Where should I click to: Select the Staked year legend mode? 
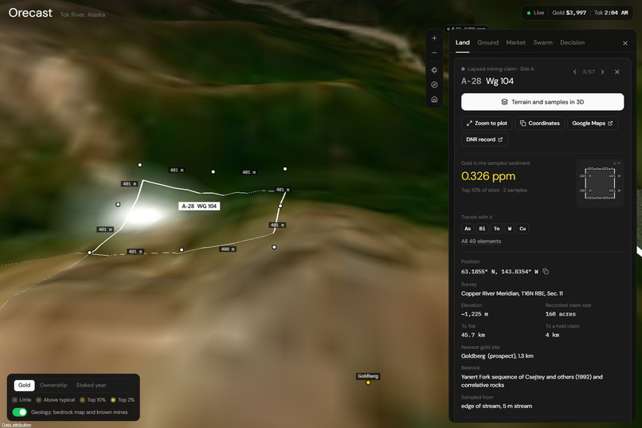coord(91,386)
